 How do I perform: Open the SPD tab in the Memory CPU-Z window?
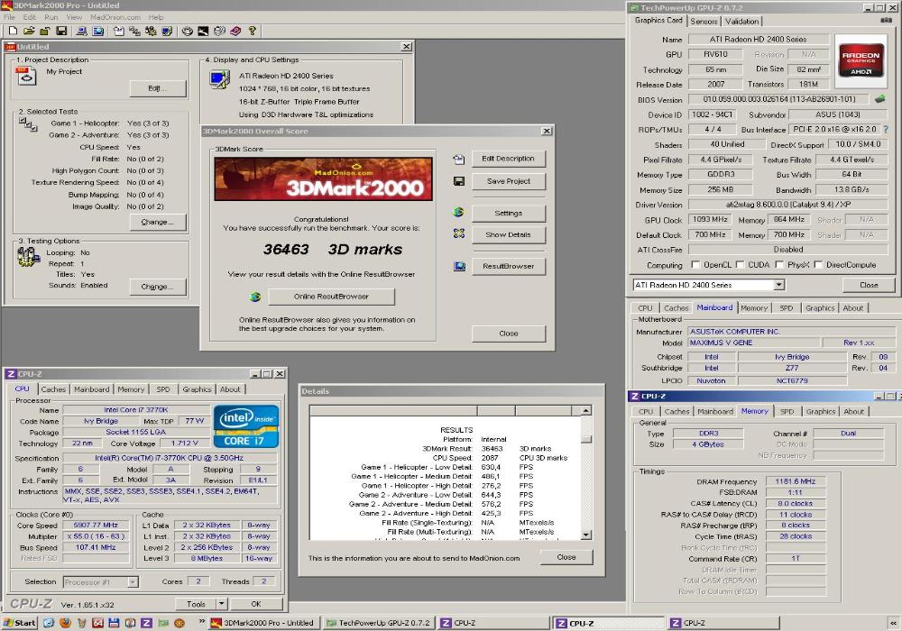pyautogui.click(x=787, y=411)
